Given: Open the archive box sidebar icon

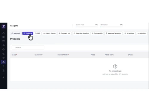Looking at the screenshot, I should pyautogui.click(x=4, y=41).
